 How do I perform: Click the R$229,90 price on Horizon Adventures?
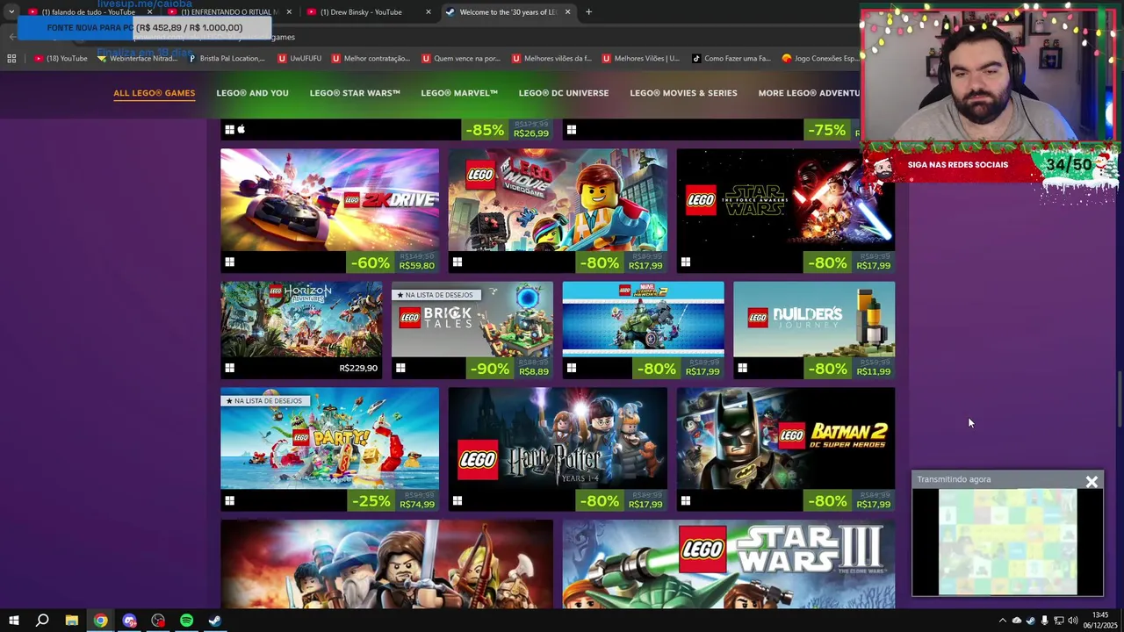click(358, 368)
